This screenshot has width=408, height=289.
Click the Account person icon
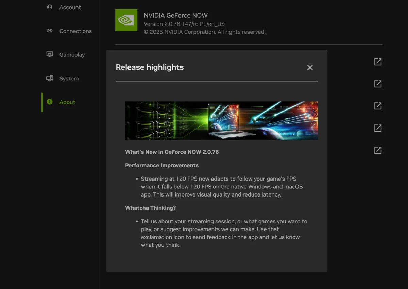click(50, 7)
